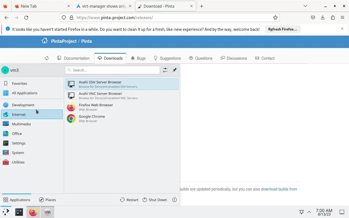Open the tracking protection shield icon
The width and height of the screenshot is (349, 218).
[64, 17]
